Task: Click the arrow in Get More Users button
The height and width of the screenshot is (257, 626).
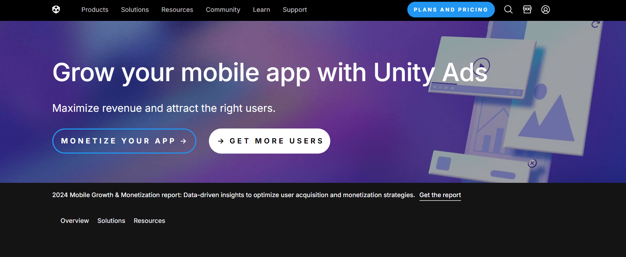Action: [221, 141]
